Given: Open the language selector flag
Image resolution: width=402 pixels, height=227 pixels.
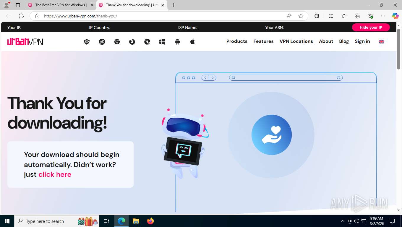Looking at the screenshot, I should [382, 42].
